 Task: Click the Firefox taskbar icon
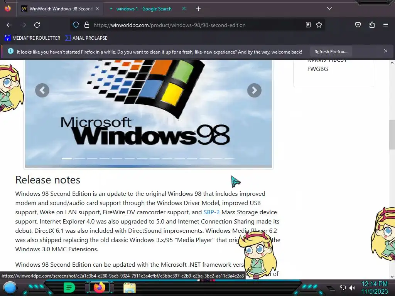pyautogui.click(x=99, y=288)
